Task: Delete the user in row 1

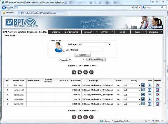Action: pos(158,85)
